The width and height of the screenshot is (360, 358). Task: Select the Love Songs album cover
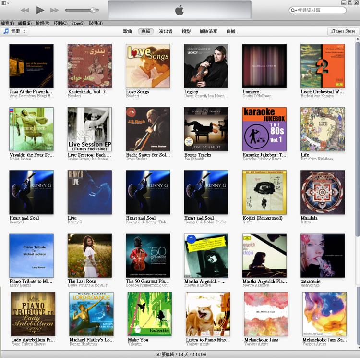[148, 66]
